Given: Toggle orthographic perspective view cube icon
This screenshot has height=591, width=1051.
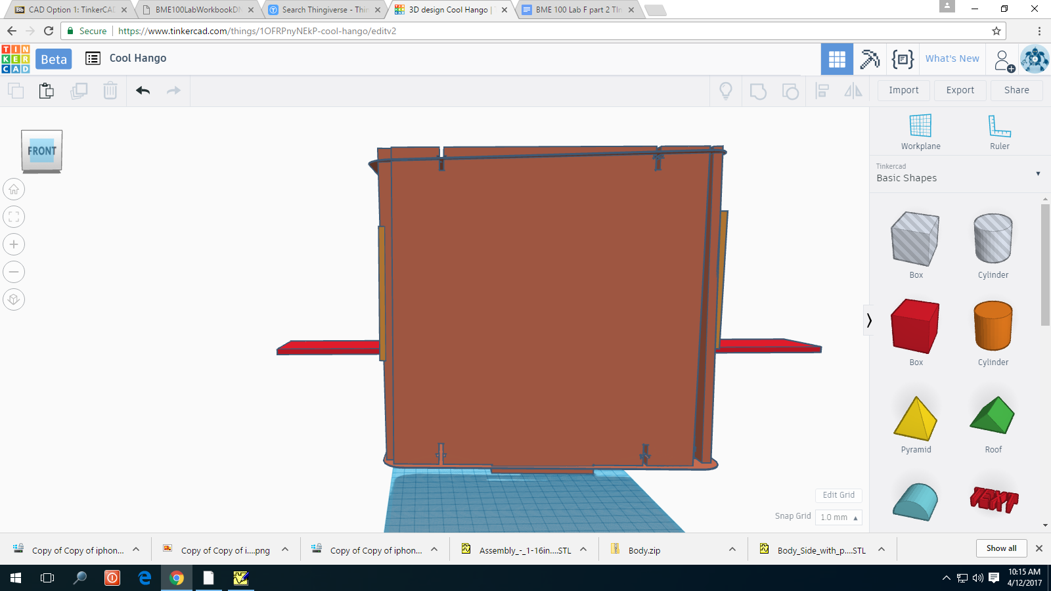Looking at the screenshot, I should [14, 299].
